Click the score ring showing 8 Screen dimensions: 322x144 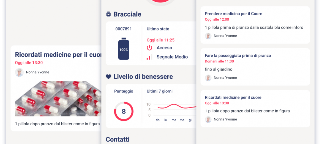[x=124, y=111]
